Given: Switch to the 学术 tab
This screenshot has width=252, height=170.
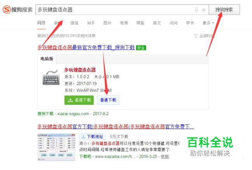Looking at the screenshot, I should pyautogui.click(x=190, y=23).
